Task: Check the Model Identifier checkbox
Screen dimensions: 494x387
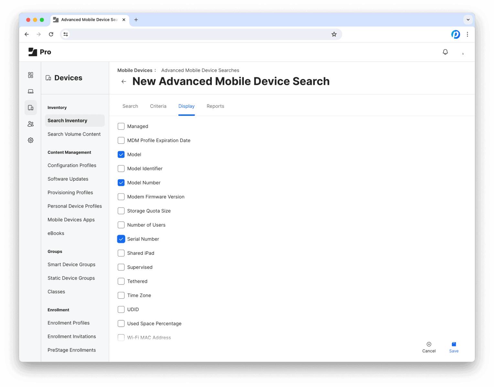Action: 121,169
